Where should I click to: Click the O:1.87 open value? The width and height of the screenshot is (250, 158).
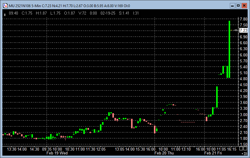click(69, 13)
